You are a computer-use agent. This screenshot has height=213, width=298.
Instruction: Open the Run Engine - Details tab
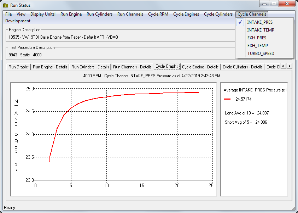[50, 67]
